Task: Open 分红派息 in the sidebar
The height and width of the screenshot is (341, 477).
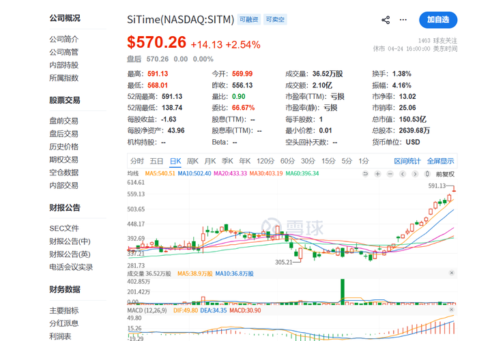Action: (x=64, y=323)
